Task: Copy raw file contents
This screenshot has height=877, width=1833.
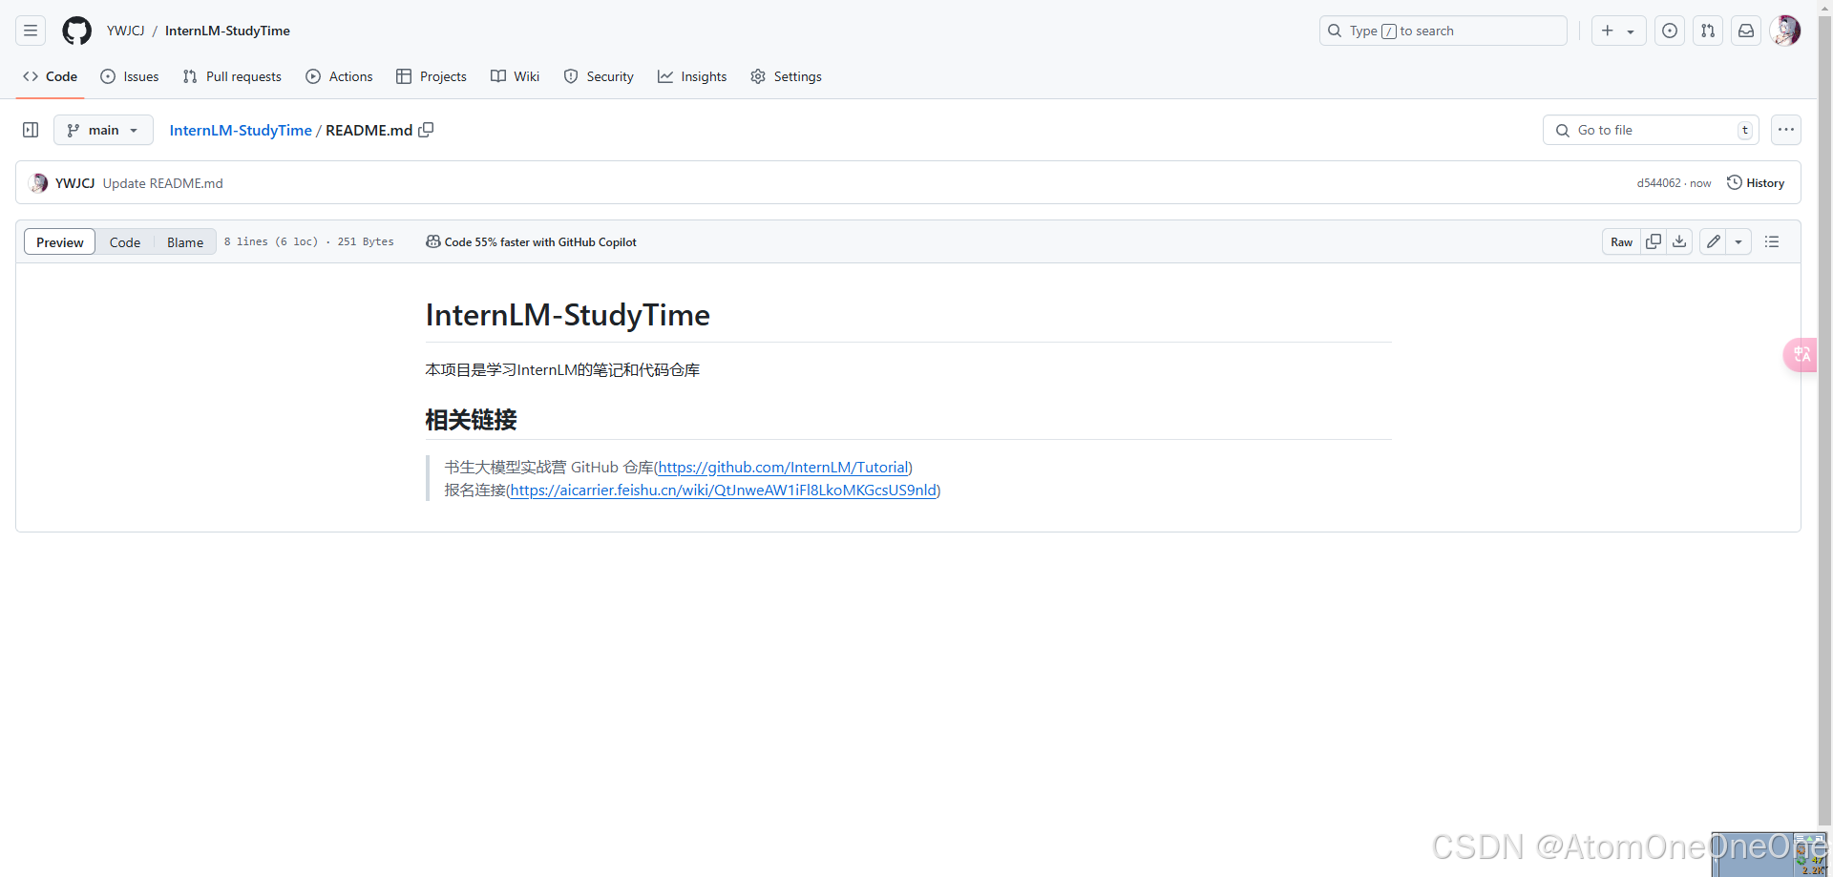Action: (1654, 241)
